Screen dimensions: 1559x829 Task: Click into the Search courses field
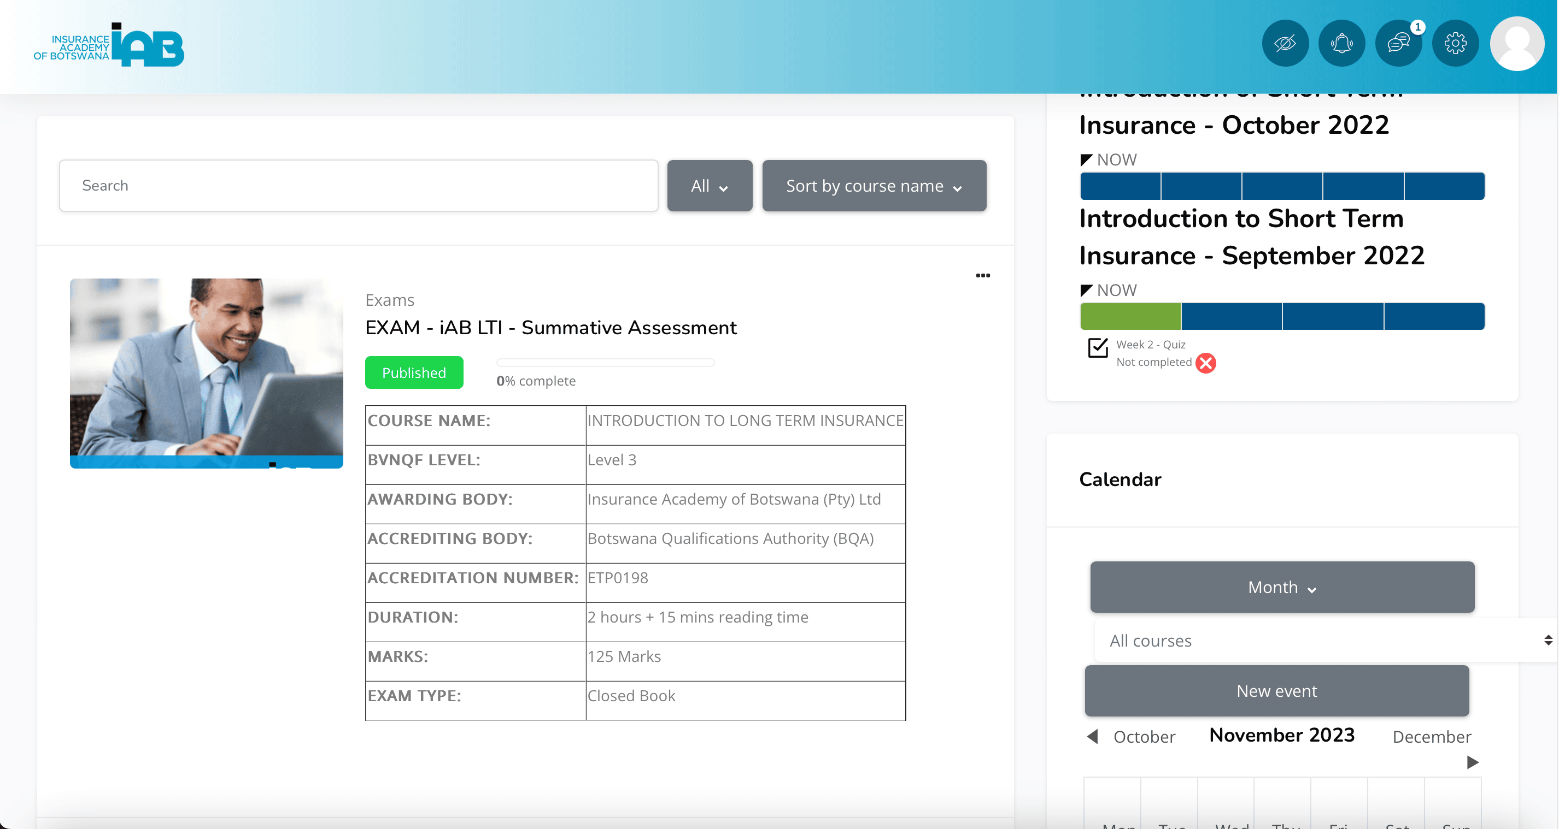(358, 186)
